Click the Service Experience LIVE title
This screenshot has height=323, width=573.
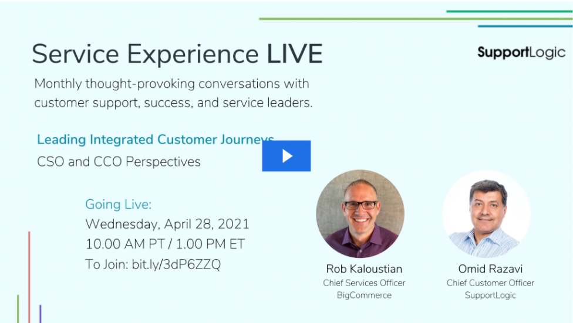pos(177,54)
